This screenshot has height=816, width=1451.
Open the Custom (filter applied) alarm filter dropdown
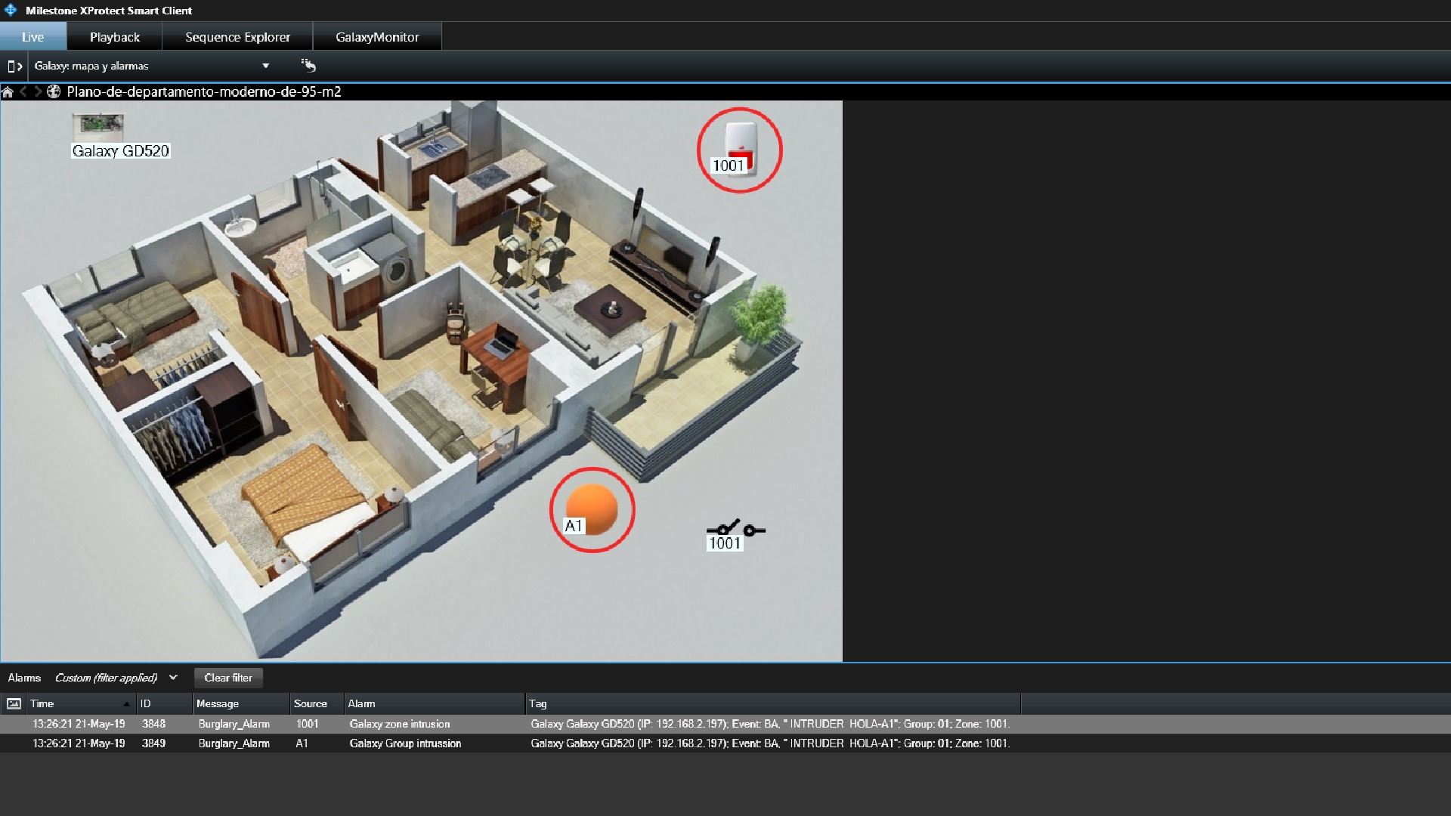click(x=116, y=678)
